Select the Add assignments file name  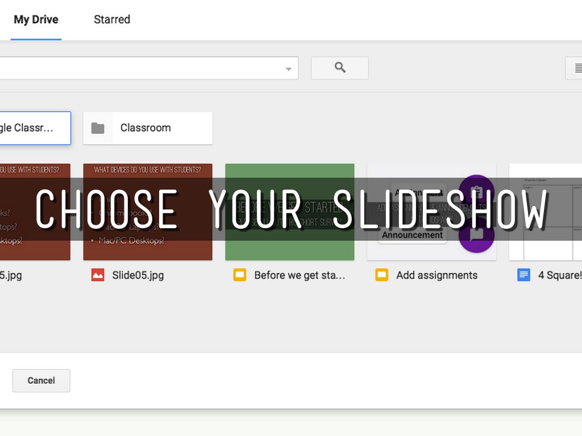(436, 275)
